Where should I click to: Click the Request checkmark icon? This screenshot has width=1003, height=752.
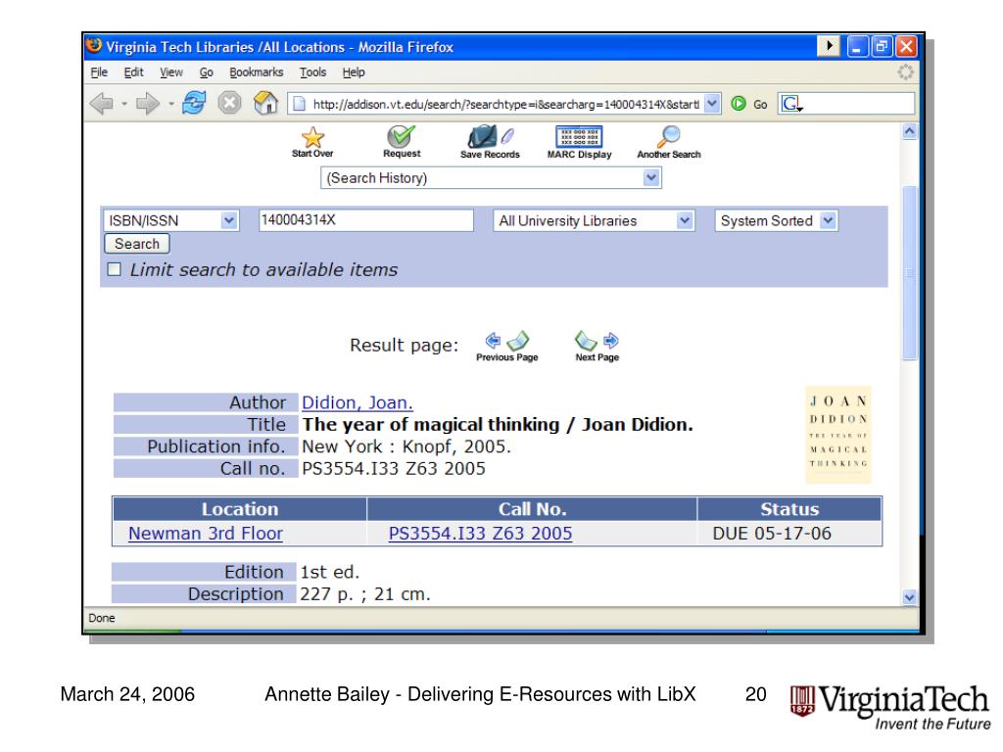[x=402, y=140]
